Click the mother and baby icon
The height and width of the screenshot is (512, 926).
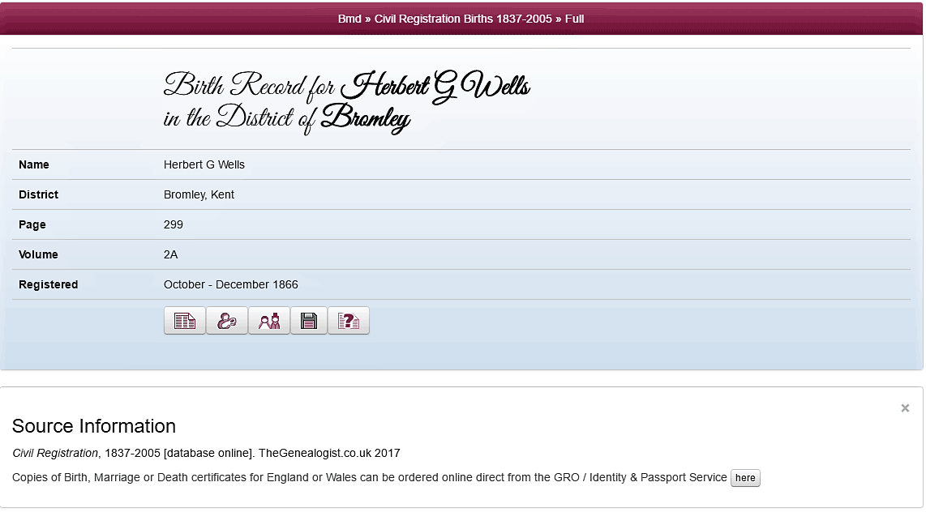click(x=227, y=321)
